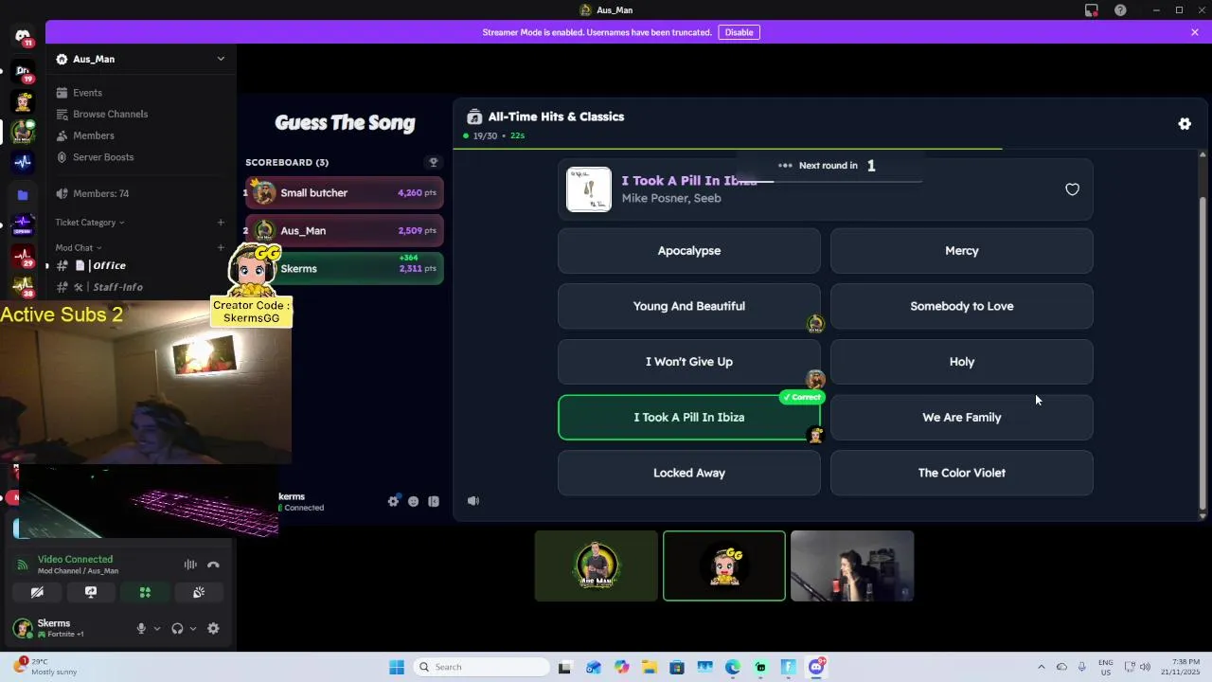1212x682 pixels.
Task: Choose the Young And Beautiful answer
Action: coord(689,306)
